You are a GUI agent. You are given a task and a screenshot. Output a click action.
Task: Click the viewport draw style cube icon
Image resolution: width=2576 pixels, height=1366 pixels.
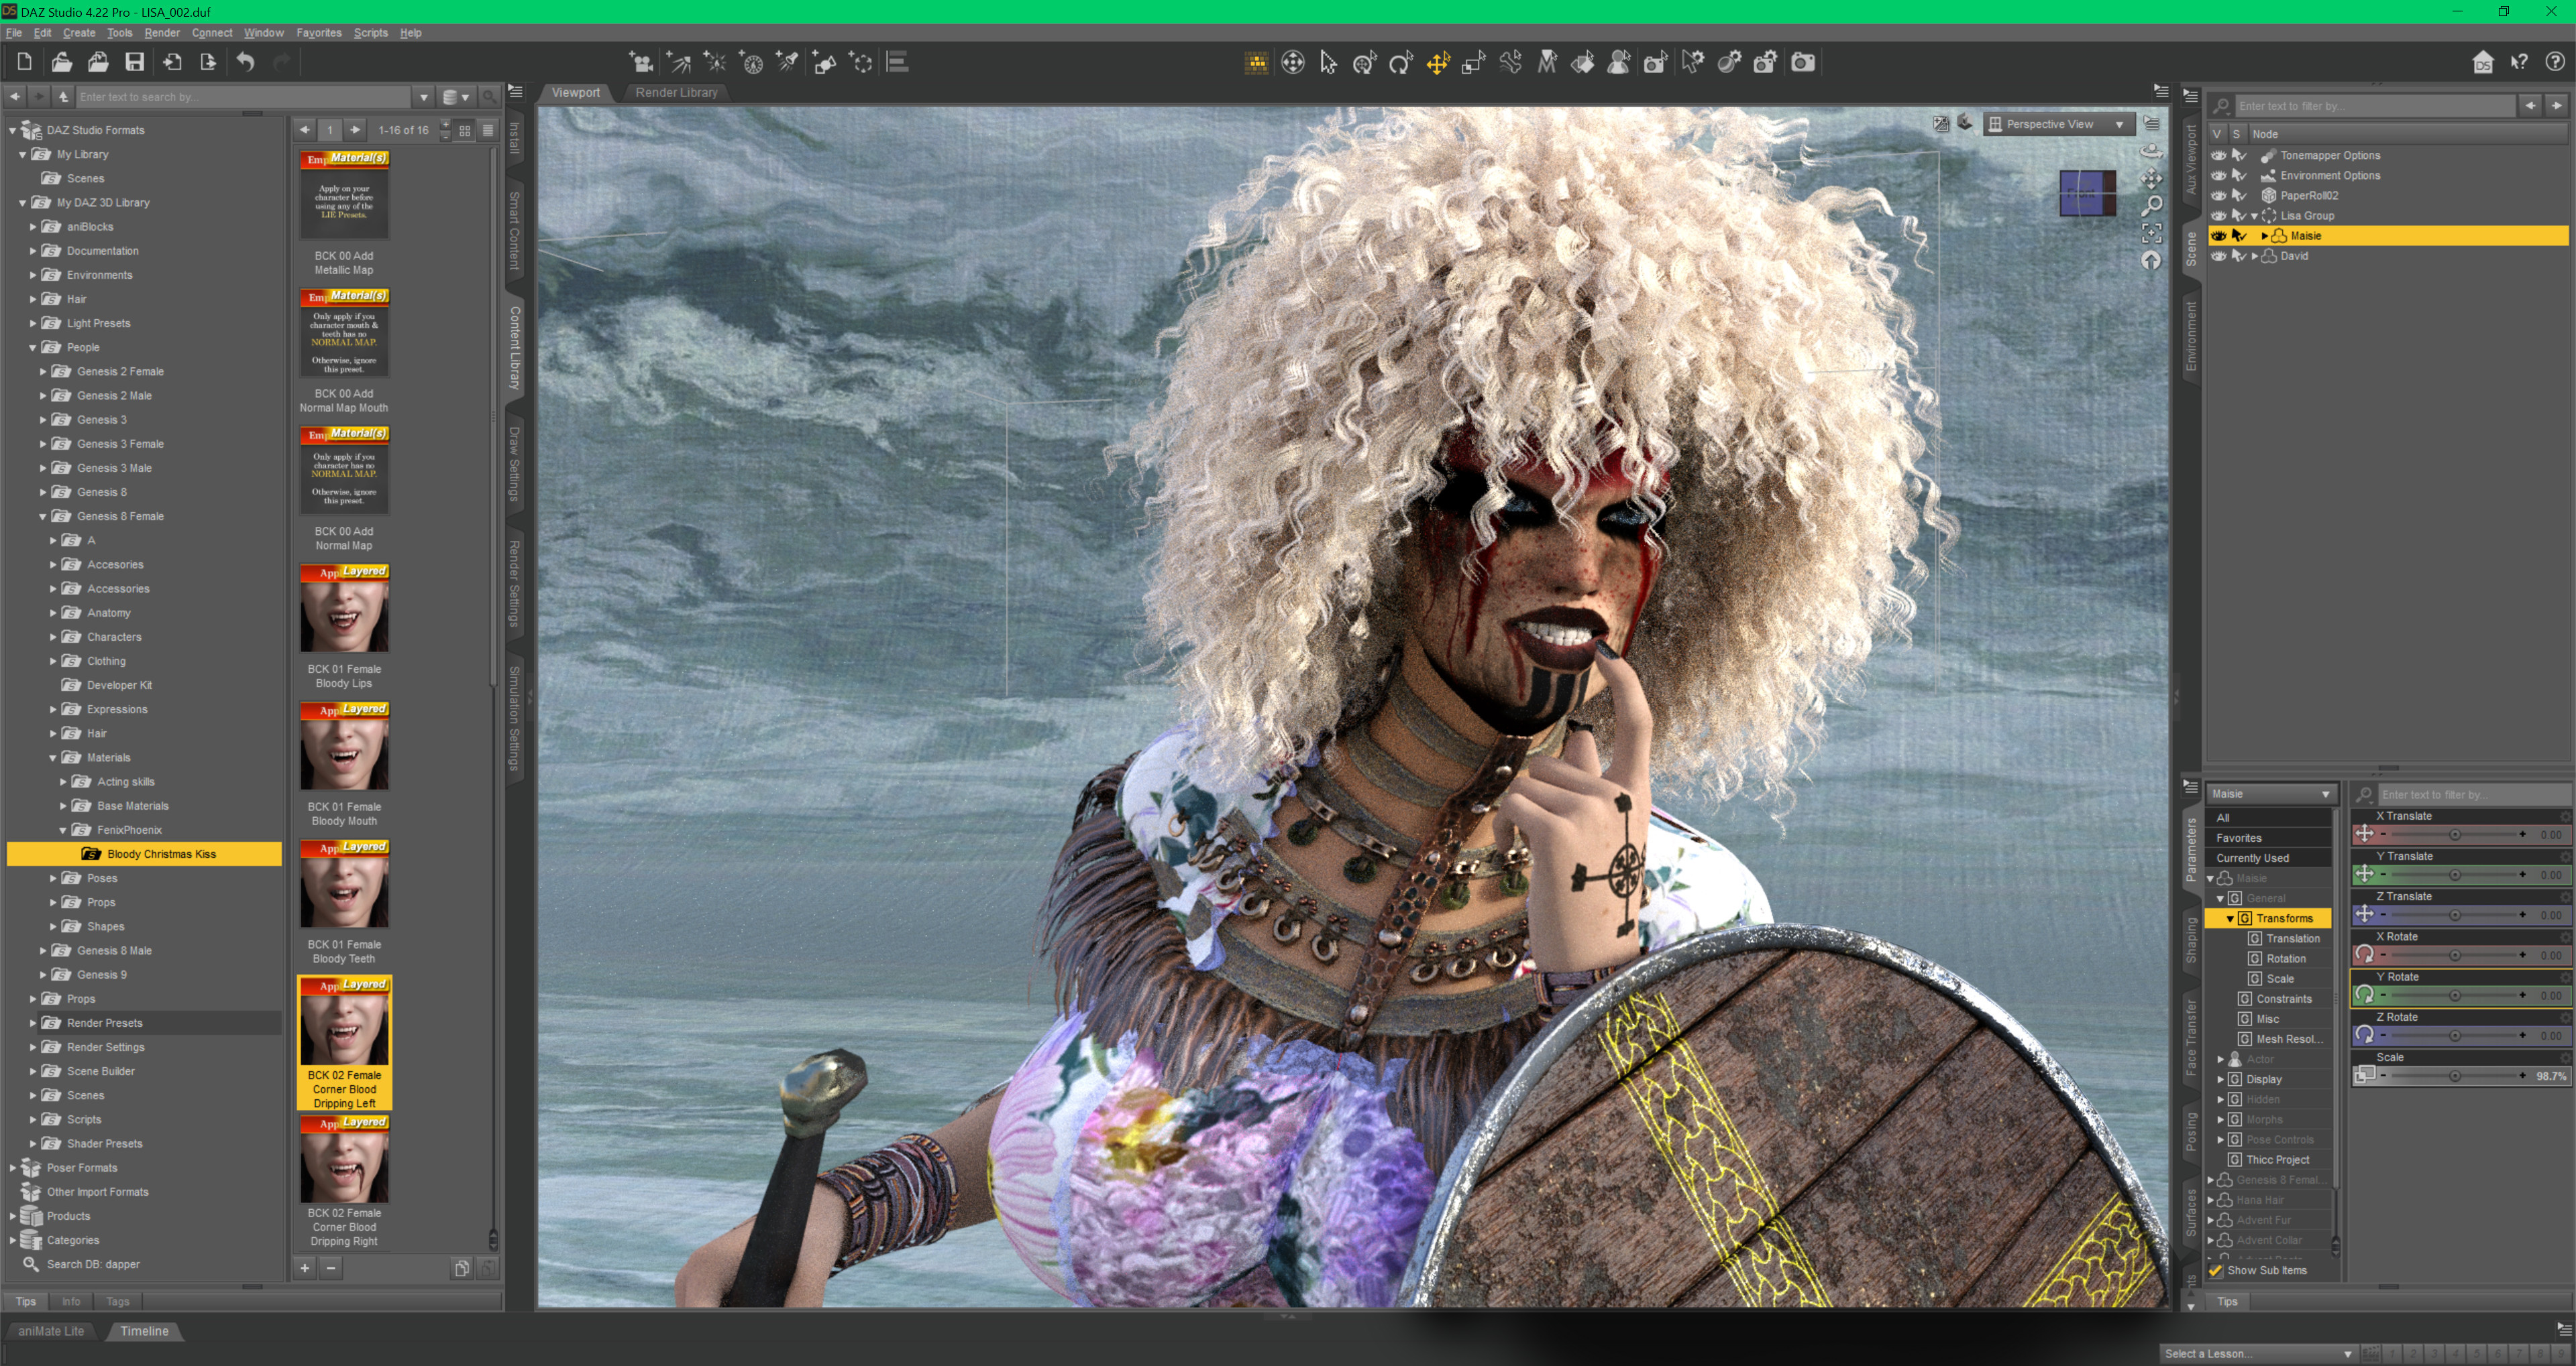pos(1966,124)
